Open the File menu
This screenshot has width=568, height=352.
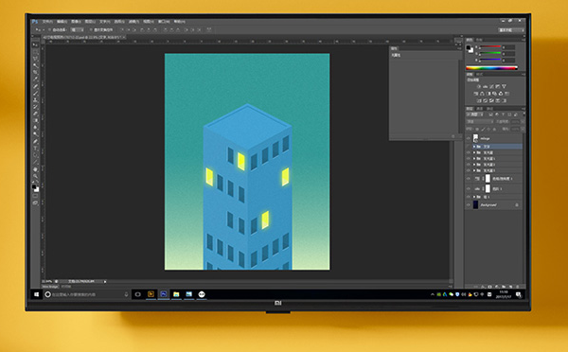tap(47, 22)
